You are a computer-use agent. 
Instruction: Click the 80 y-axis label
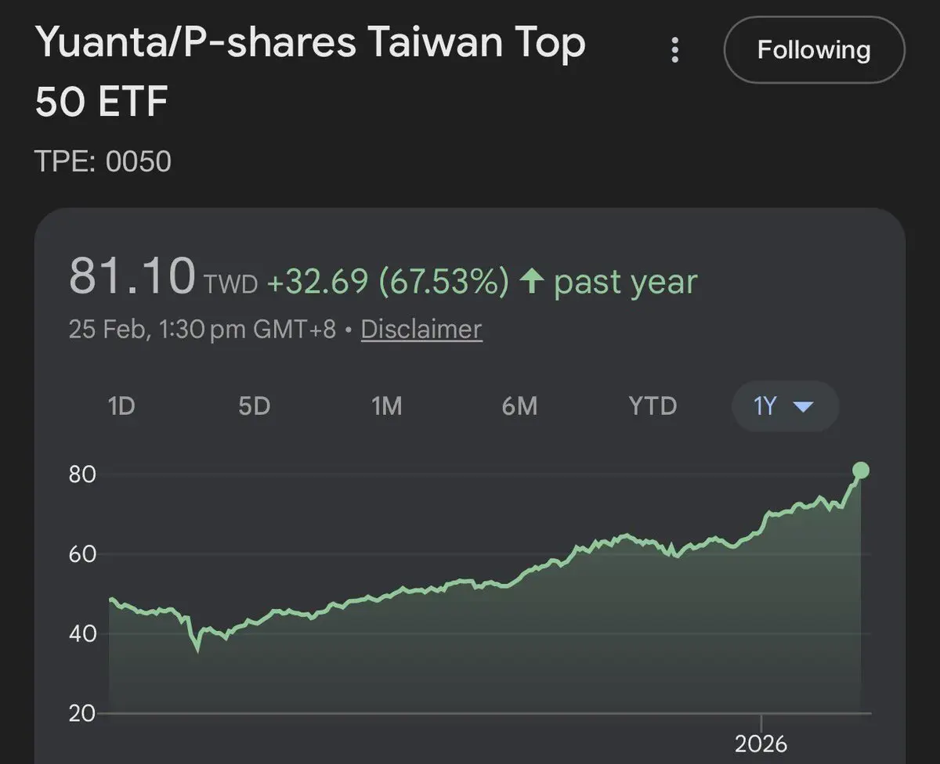pos(82,474)
